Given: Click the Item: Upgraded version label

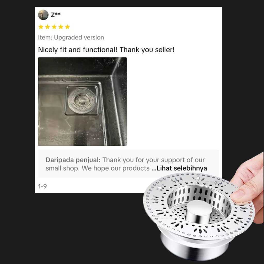Looking at the screenshot, I should click(71, 37).
